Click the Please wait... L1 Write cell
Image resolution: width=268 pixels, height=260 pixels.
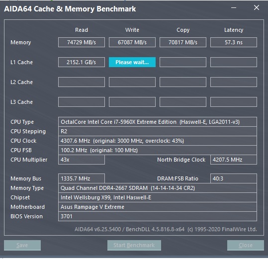click(132, 62)
